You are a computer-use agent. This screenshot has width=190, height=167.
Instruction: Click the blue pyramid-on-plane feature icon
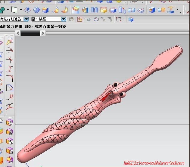pyautogui.click(x=27, y=10)
